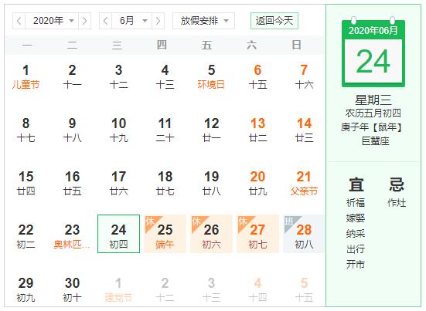The image size is (426, 311).
Task: Select June 1 儿童节
Action: (26, 77)
